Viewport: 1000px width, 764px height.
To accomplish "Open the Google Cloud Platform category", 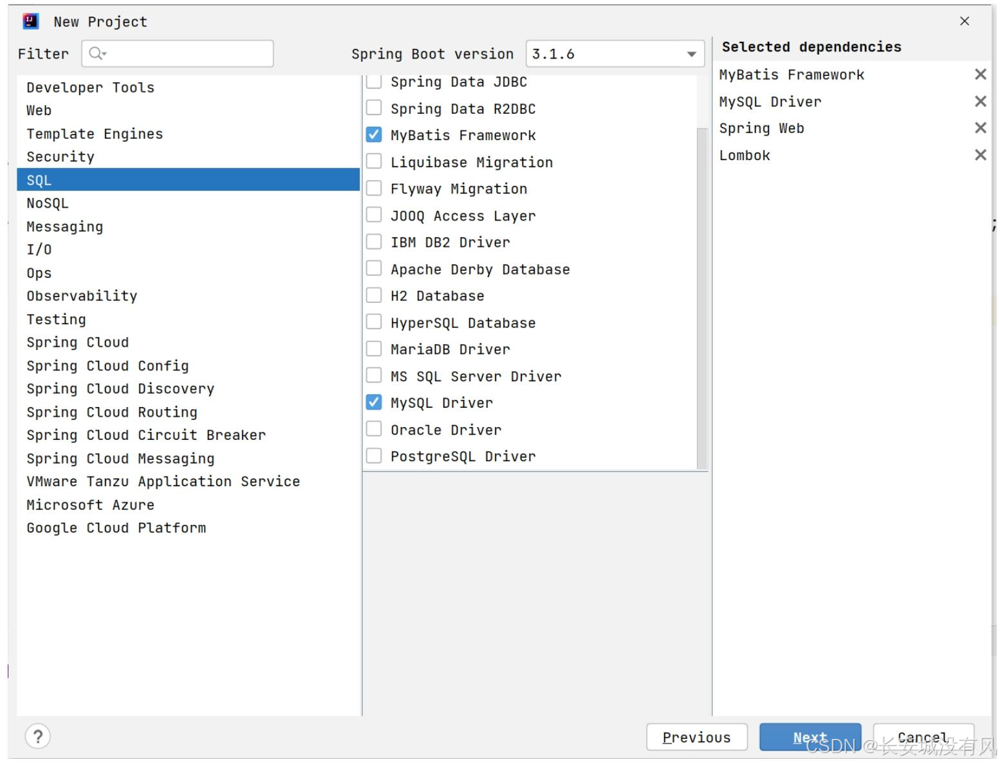I will [x=188, y=527].
